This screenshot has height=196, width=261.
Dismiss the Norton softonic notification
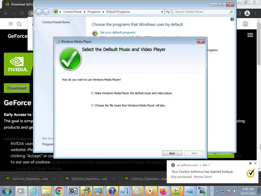point(255,163)
